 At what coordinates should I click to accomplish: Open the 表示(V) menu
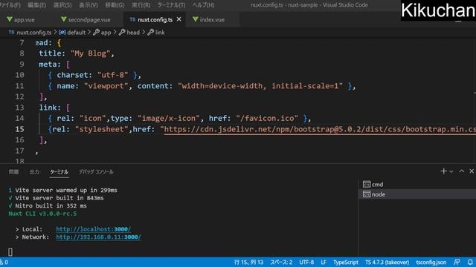click(x=89, y=5)
